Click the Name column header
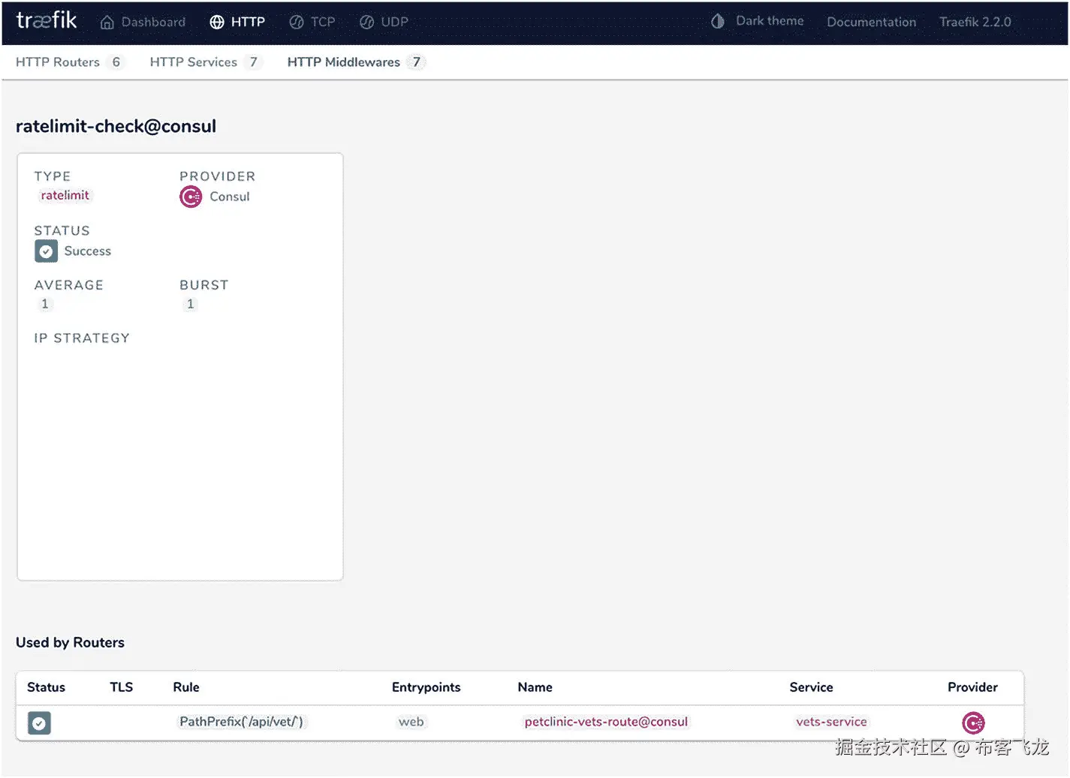This screenshot has width=1070, height=778. coord(535,687)
